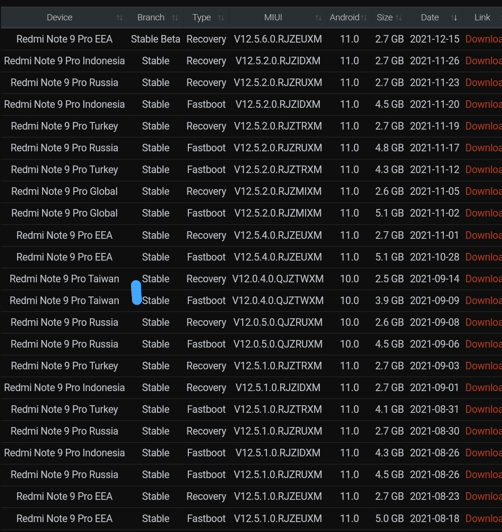Click the Link column header
The image size is (502, 532).
482,17
